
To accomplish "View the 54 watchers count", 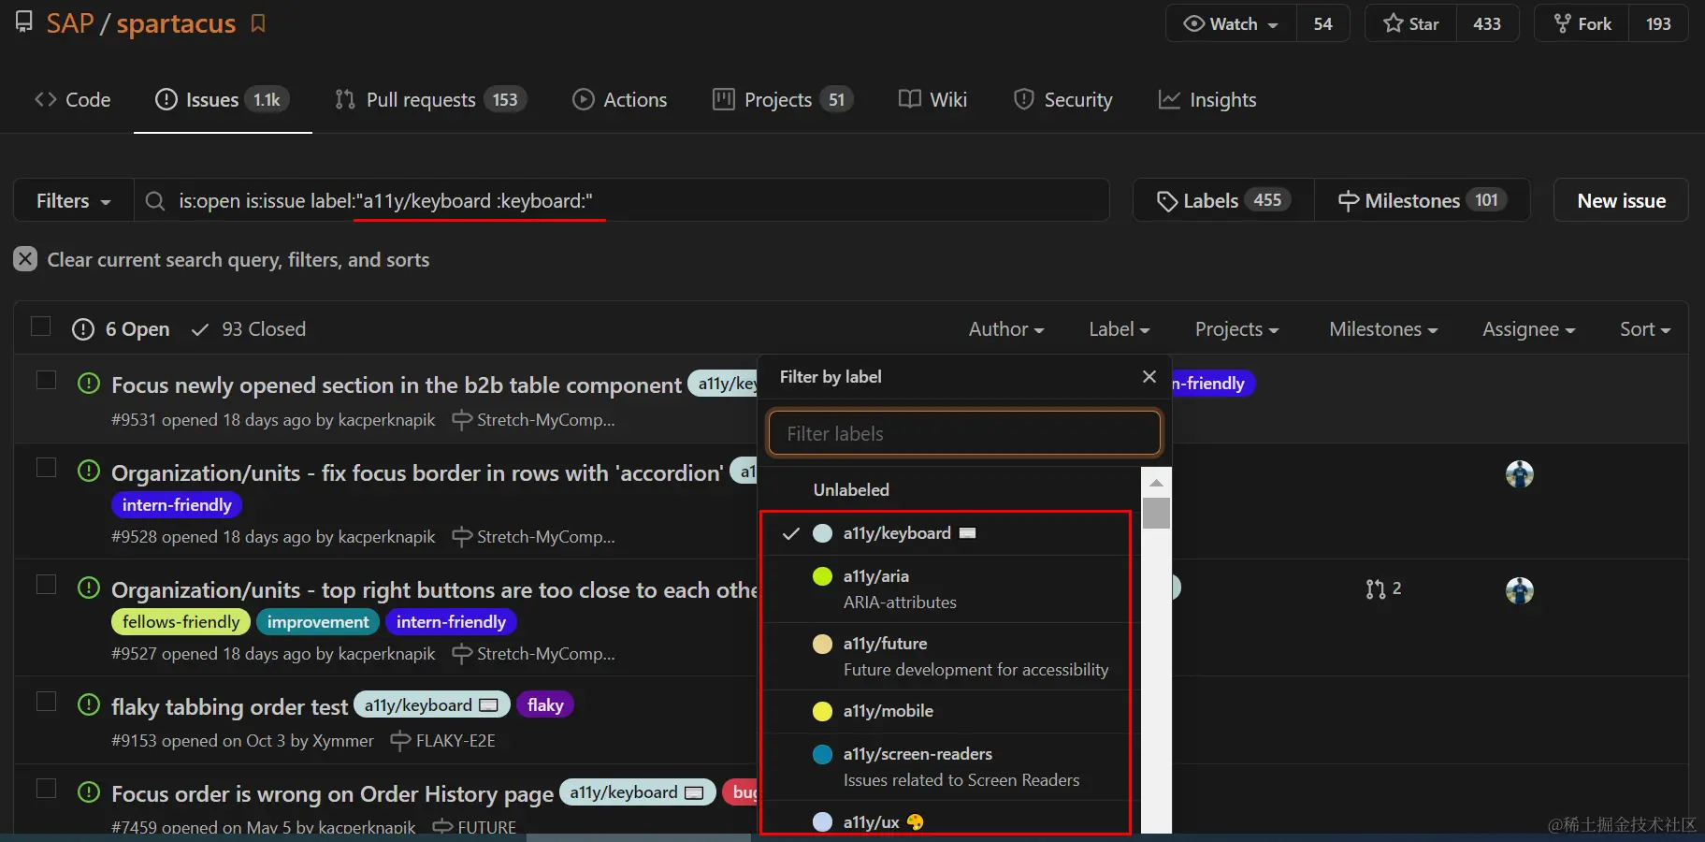I will tap(1322, 23).
